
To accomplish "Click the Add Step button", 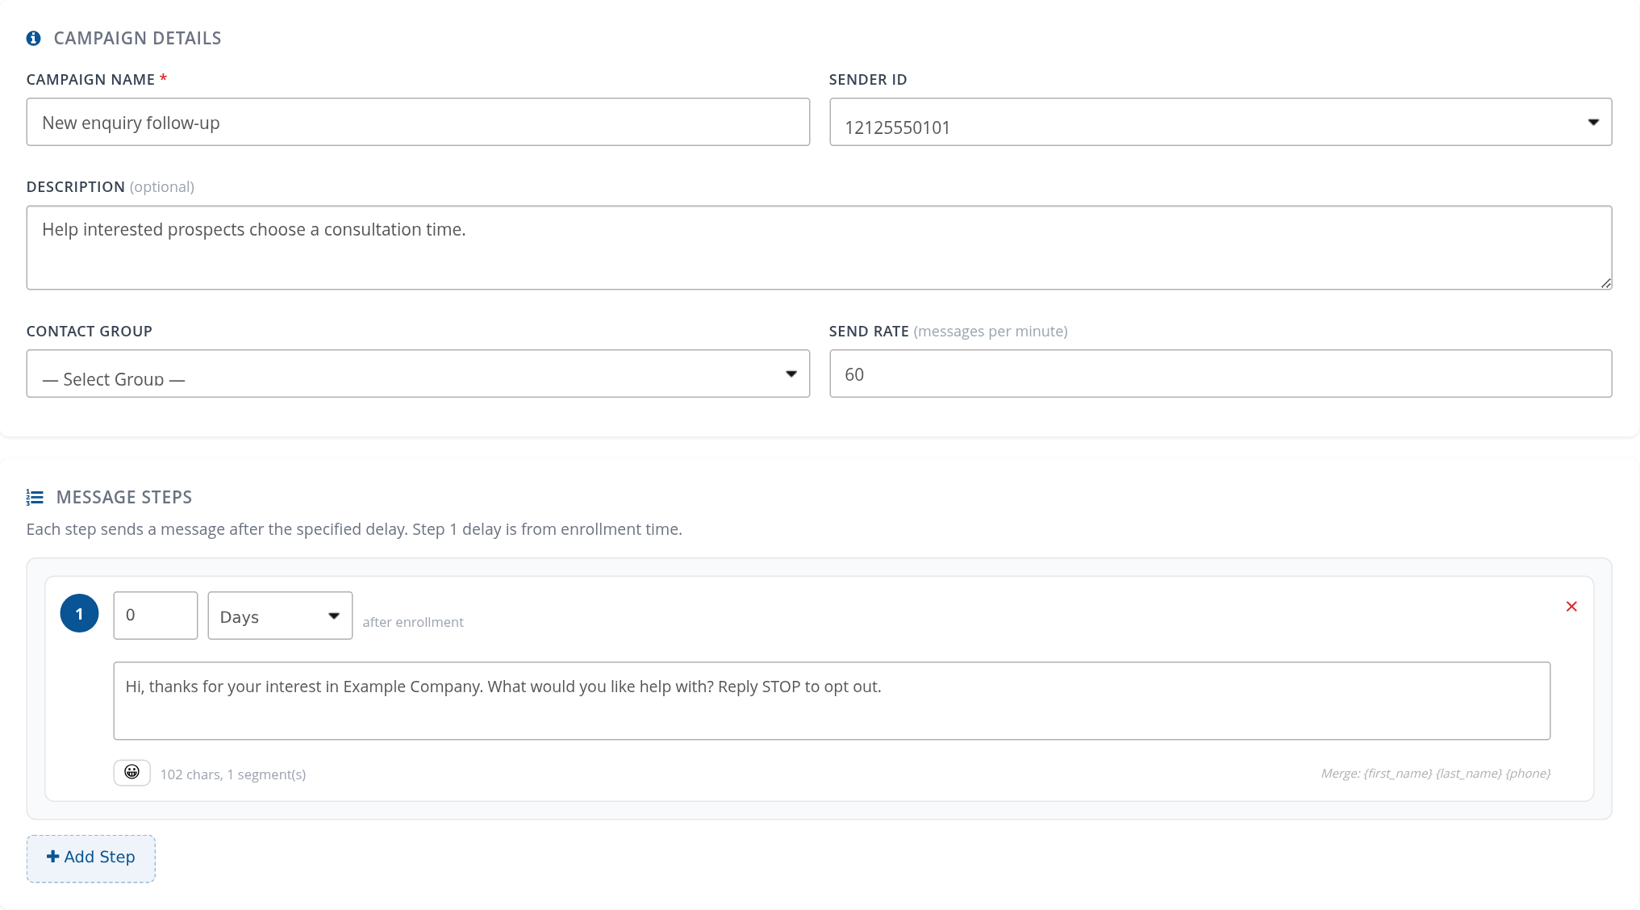I will pyautogui.click(x=91, y=858).
